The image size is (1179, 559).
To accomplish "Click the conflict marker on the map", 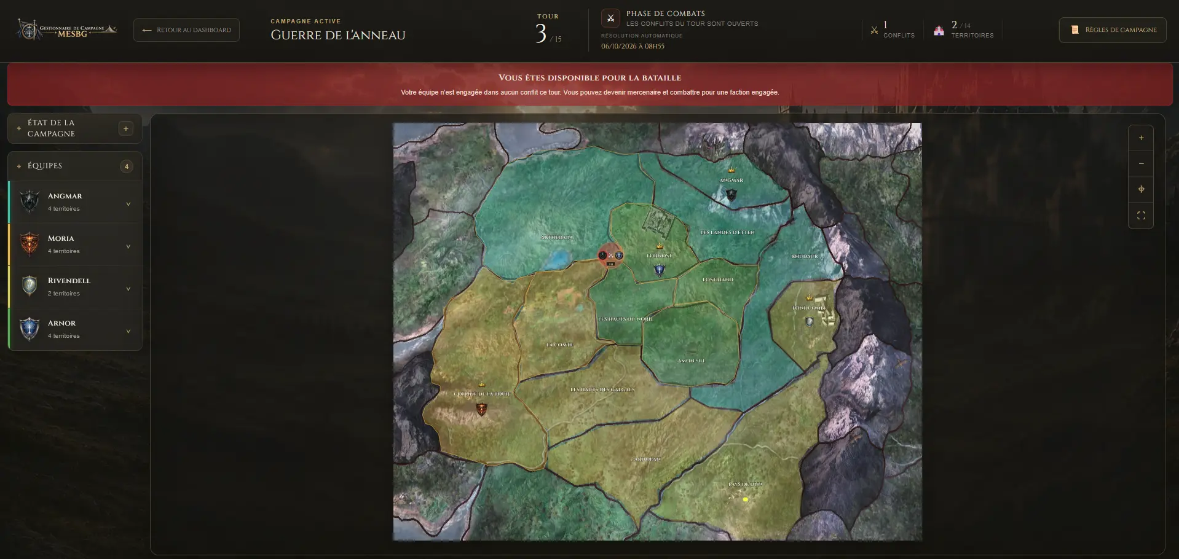I will (x=610, y=256).
